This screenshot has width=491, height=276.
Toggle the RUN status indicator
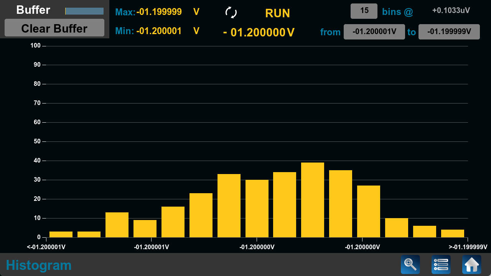point(277,13)
